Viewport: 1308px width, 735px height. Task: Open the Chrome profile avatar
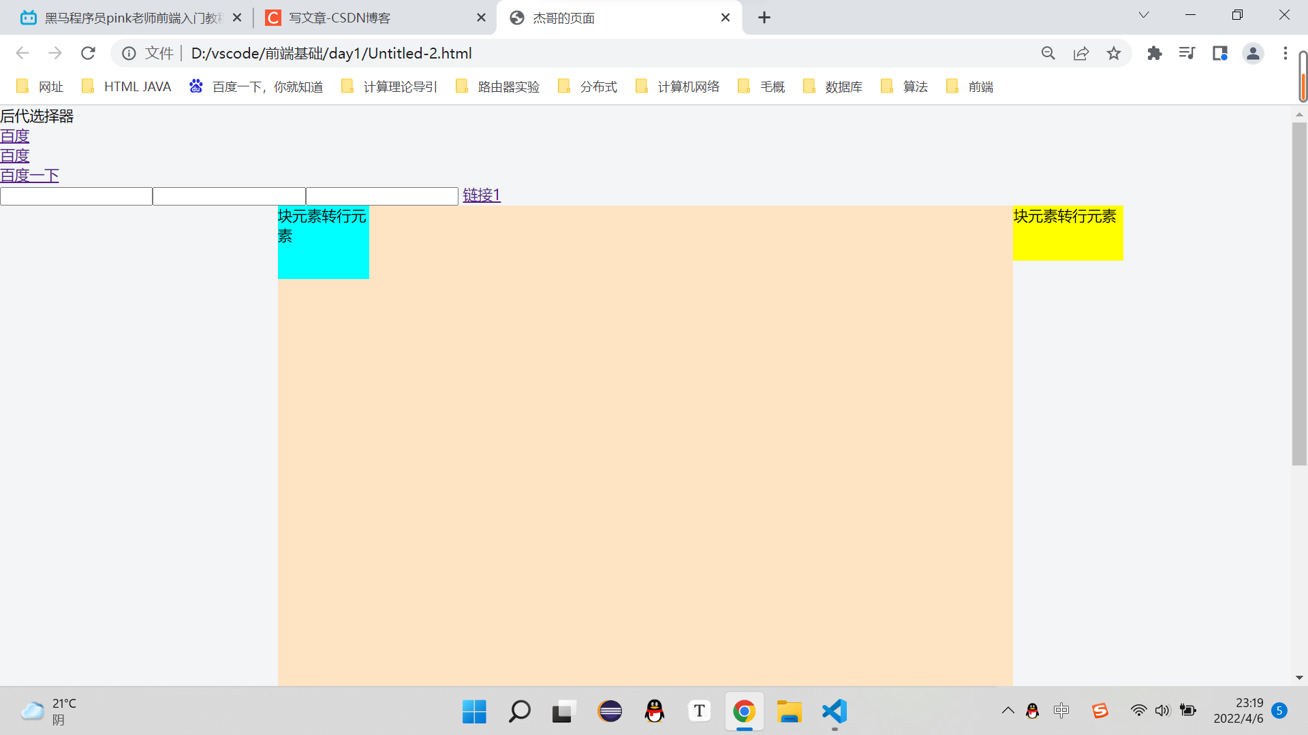pos(1253,53)
